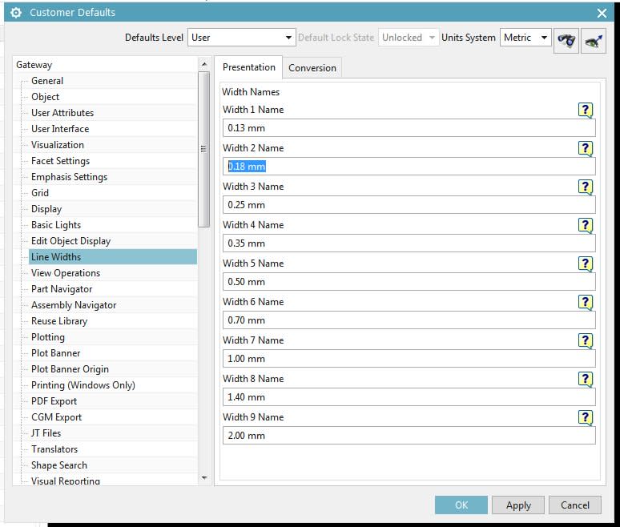This screenshot has height=527, width=620.
Task: Select Part Navigator in the tree
Action: tap(62, 289)
